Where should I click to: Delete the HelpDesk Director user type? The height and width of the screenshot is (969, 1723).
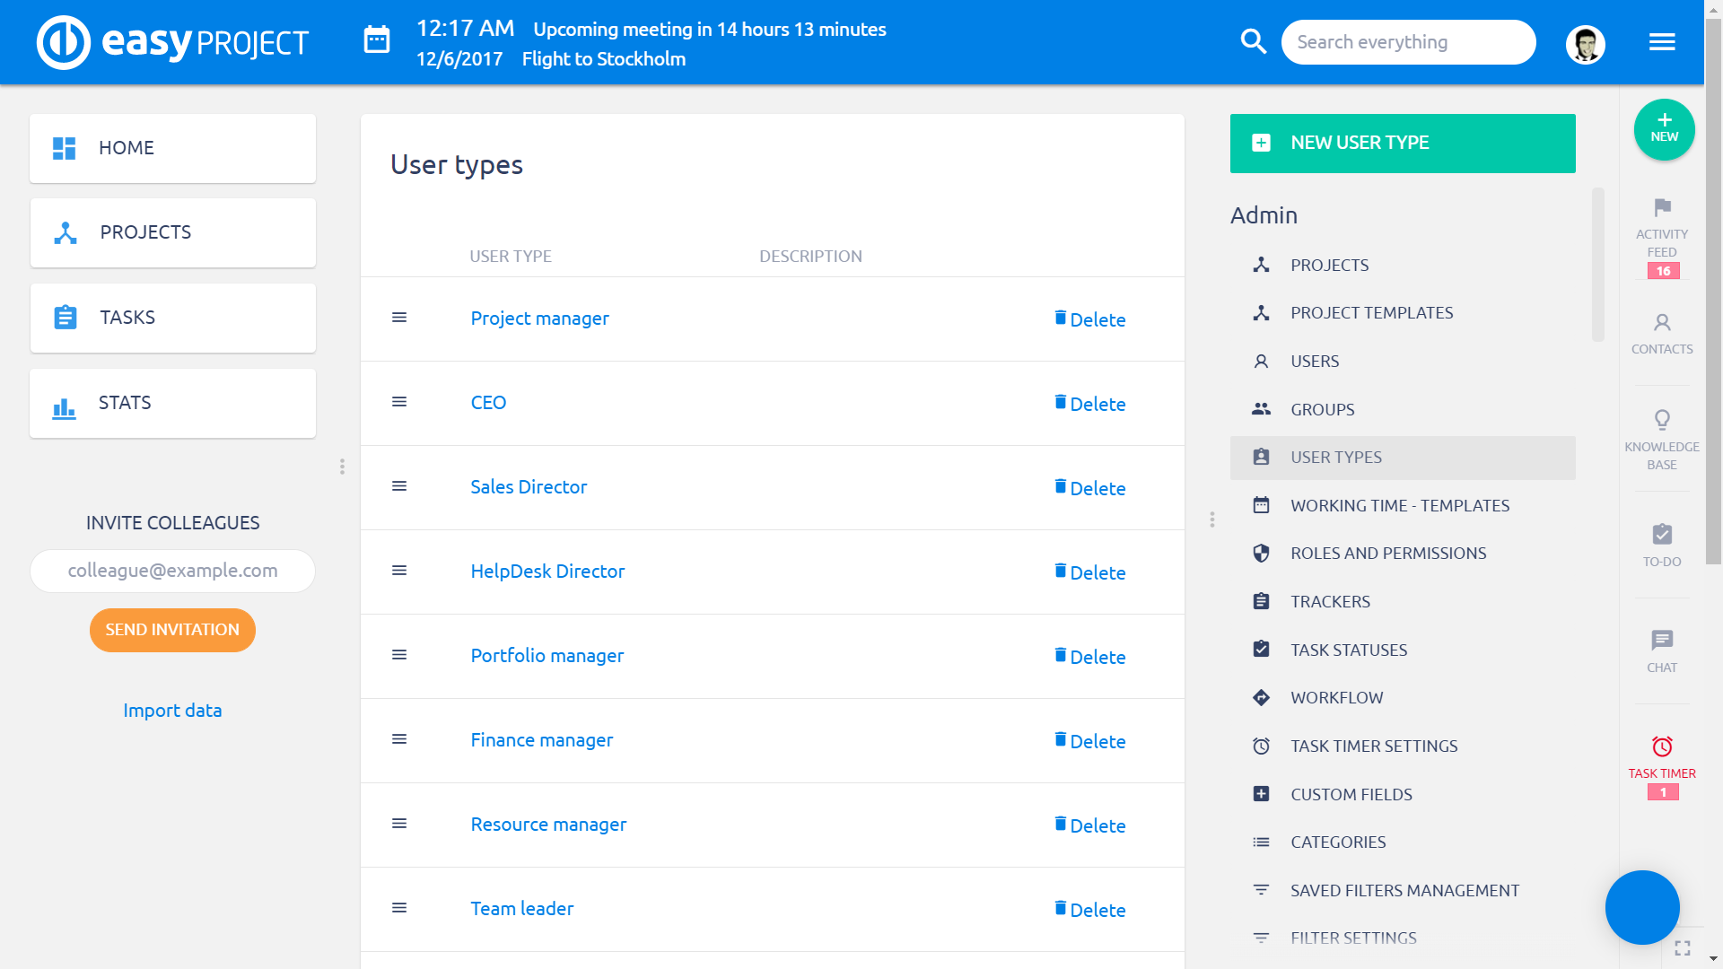pyautogui.click(x=1089, y=572)
